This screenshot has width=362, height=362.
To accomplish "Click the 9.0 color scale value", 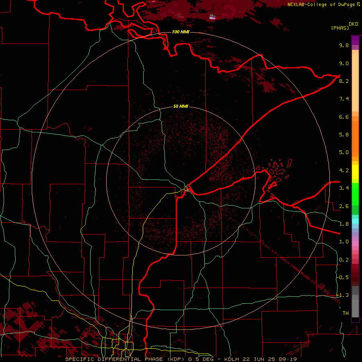I will tap(344, 63).
